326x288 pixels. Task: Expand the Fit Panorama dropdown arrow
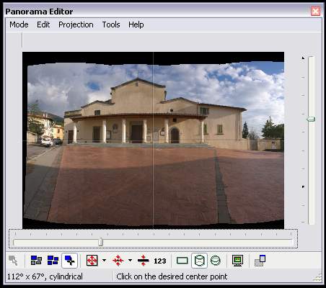104,260
